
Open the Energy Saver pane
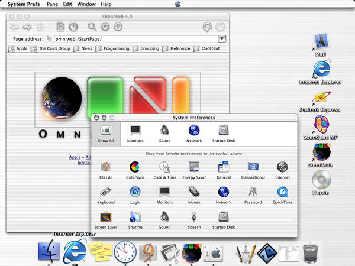tap(194, 168)
